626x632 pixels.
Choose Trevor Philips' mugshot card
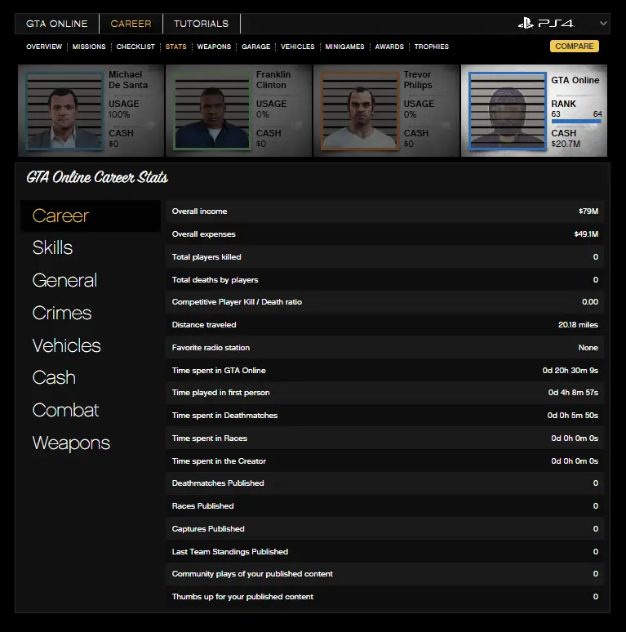[357, 111]
